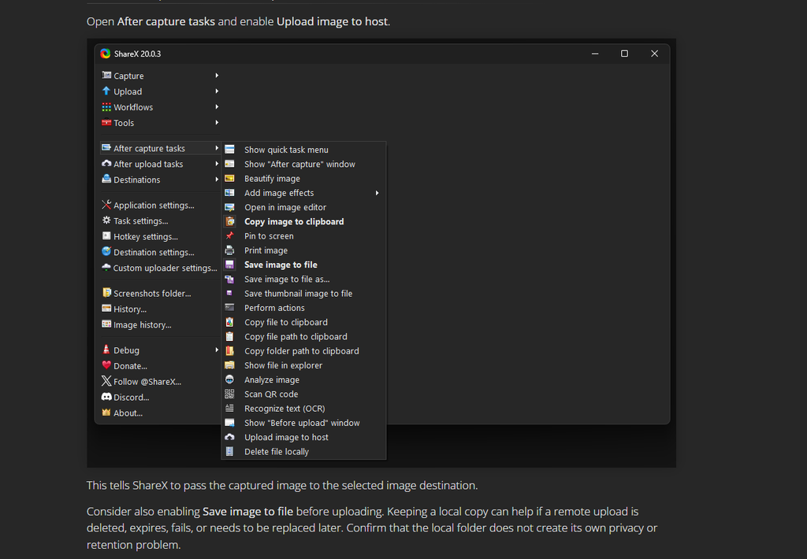Click the Application settings wrench icon
The image size is (807, 559).
[x=106, y=205]
